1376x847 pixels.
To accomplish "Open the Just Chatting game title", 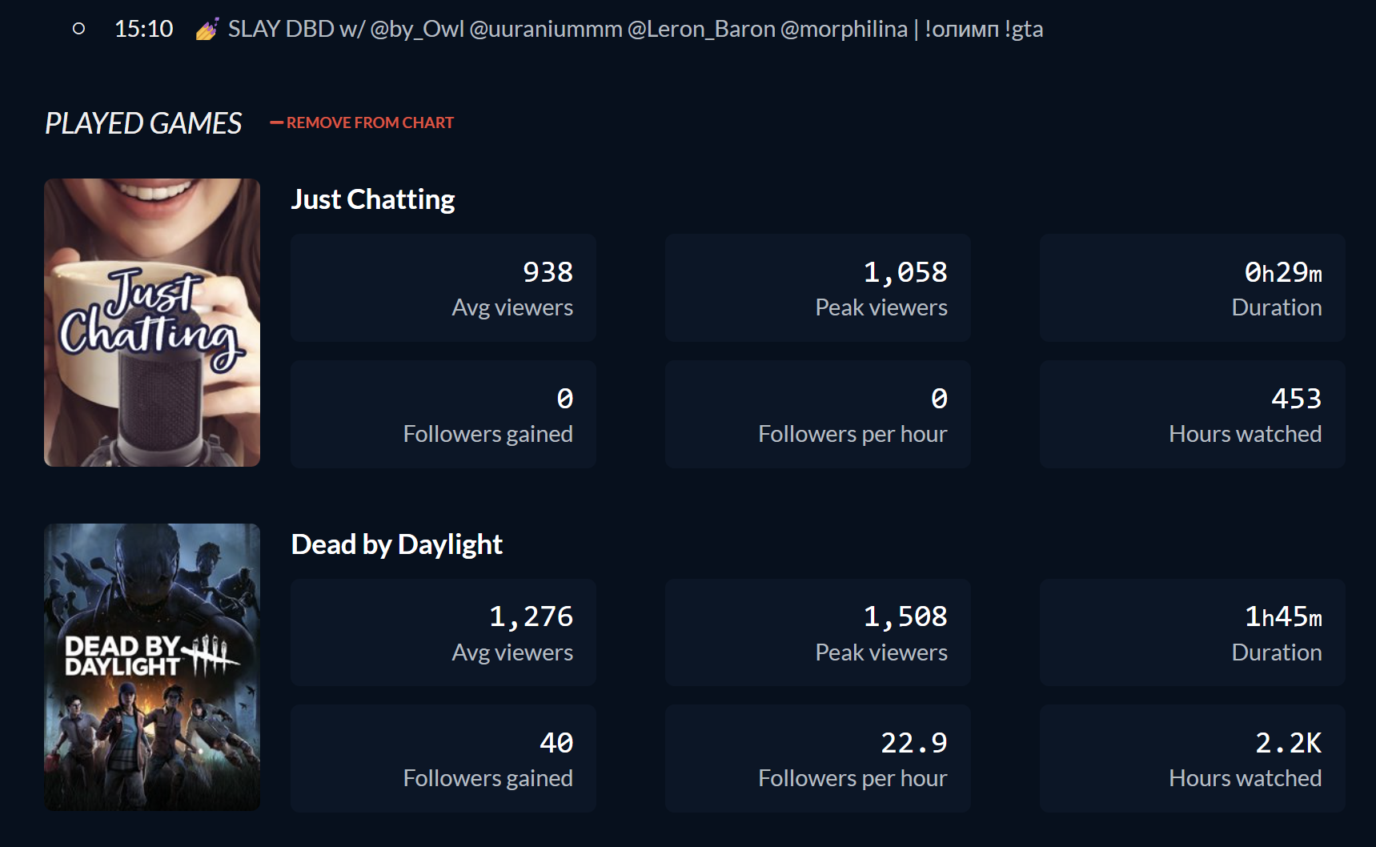I will point(373,199).
